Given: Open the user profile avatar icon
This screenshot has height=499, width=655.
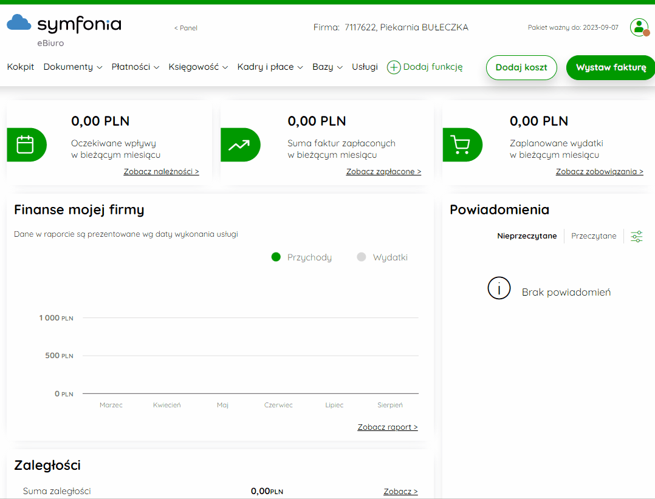Looking at the screenshot, I should pyautogui.click(x=639, y=27).
